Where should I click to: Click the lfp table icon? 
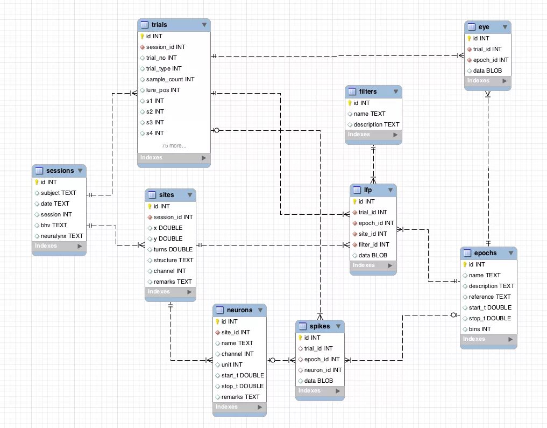tap(357, 190)
